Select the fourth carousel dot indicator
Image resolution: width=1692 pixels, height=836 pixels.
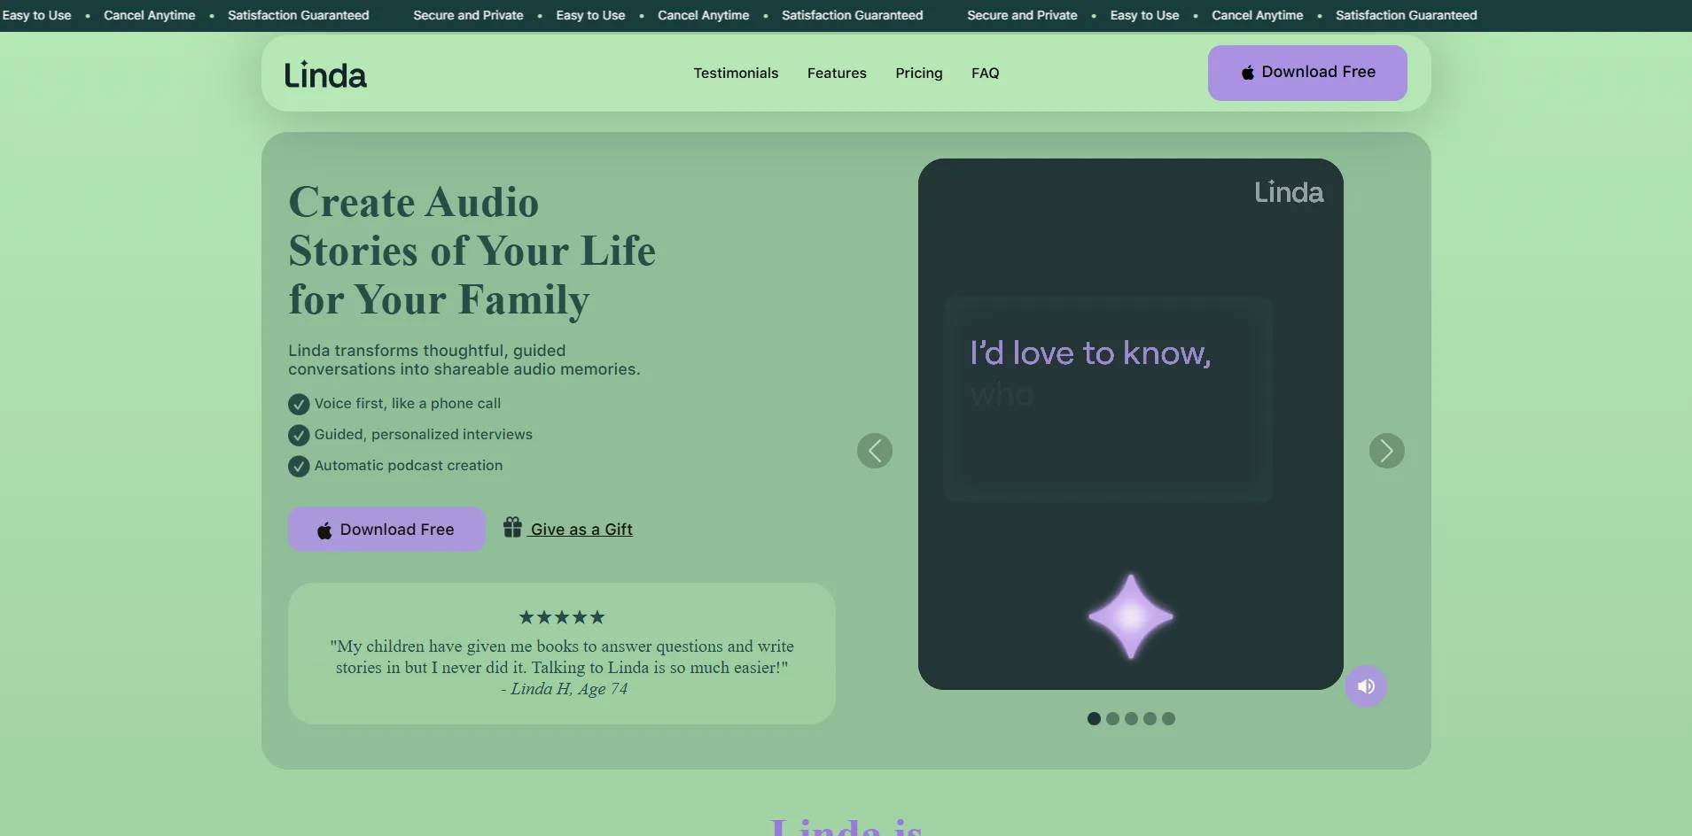(1150, 719)
